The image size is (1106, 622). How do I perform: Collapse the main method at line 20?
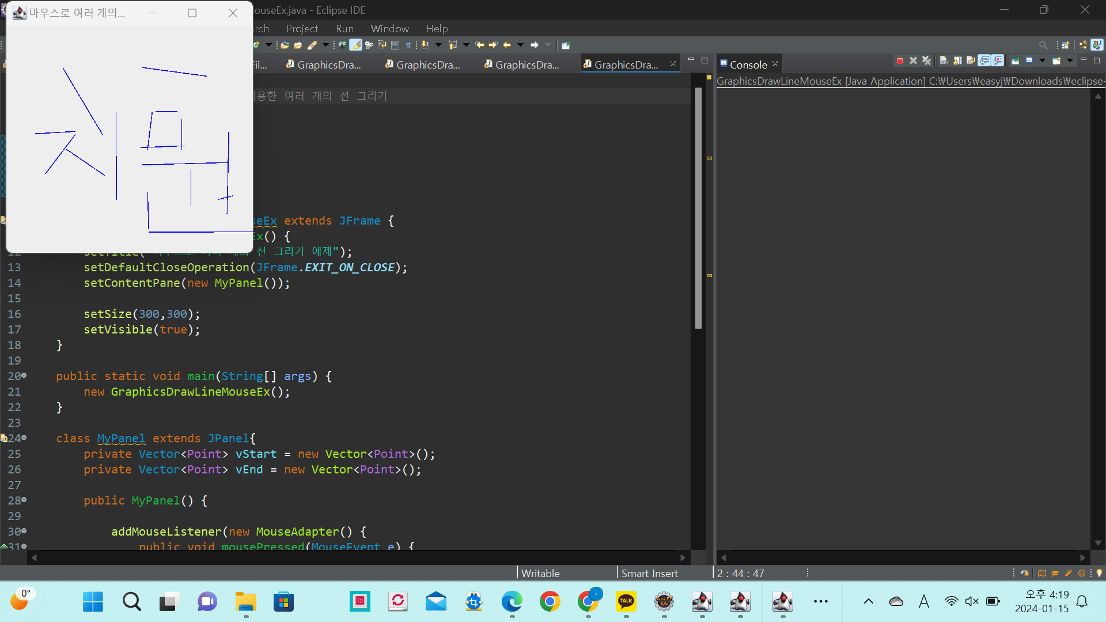[x=24, y=376]
